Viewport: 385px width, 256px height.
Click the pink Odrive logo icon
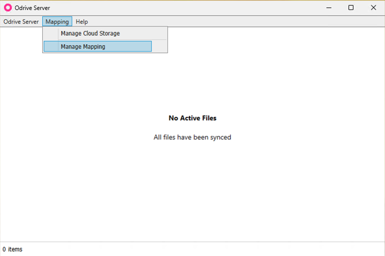tap(8, 8)
